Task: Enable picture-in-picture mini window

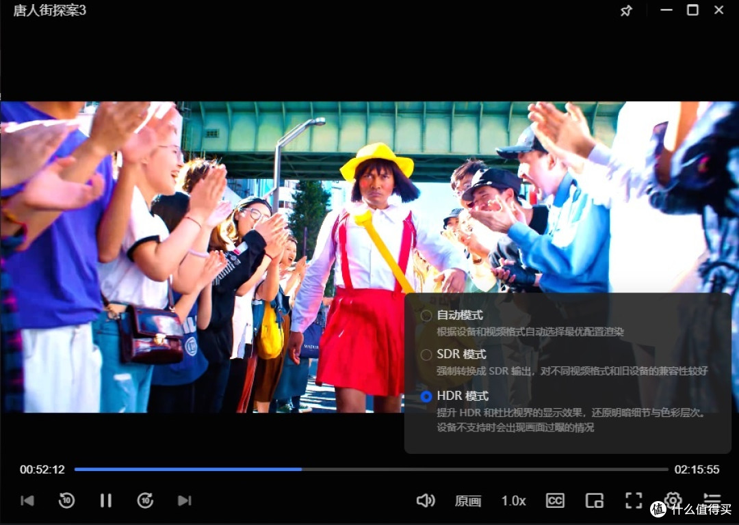Action: tap(595, 500)
